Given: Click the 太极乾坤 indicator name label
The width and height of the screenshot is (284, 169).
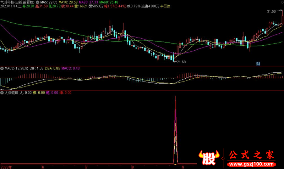Looking at the screenshot, I should (11, 93).
